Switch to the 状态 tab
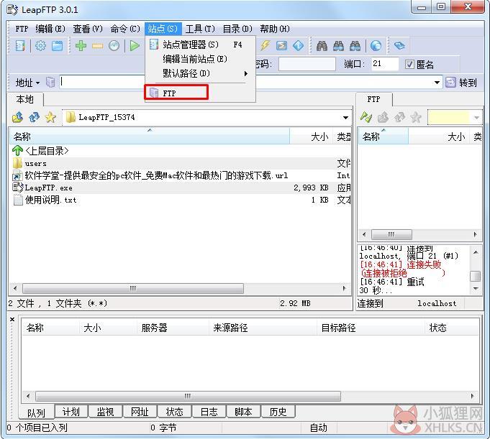Image resolution: width=490 pixels, height=439 pixels. pyautogui.click(x=174, y=412)
